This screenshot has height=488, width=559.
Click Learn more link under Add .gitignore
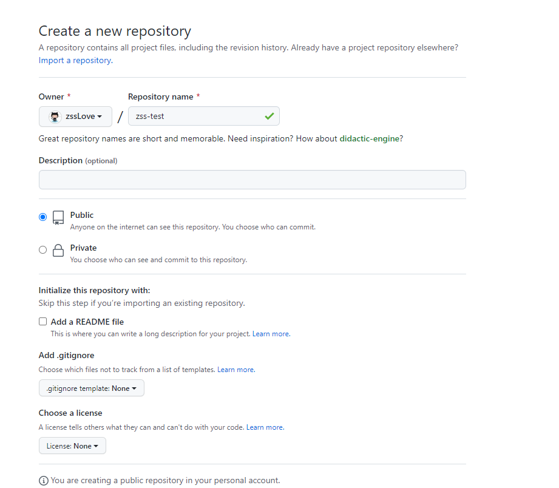click(x=235, y=370)
